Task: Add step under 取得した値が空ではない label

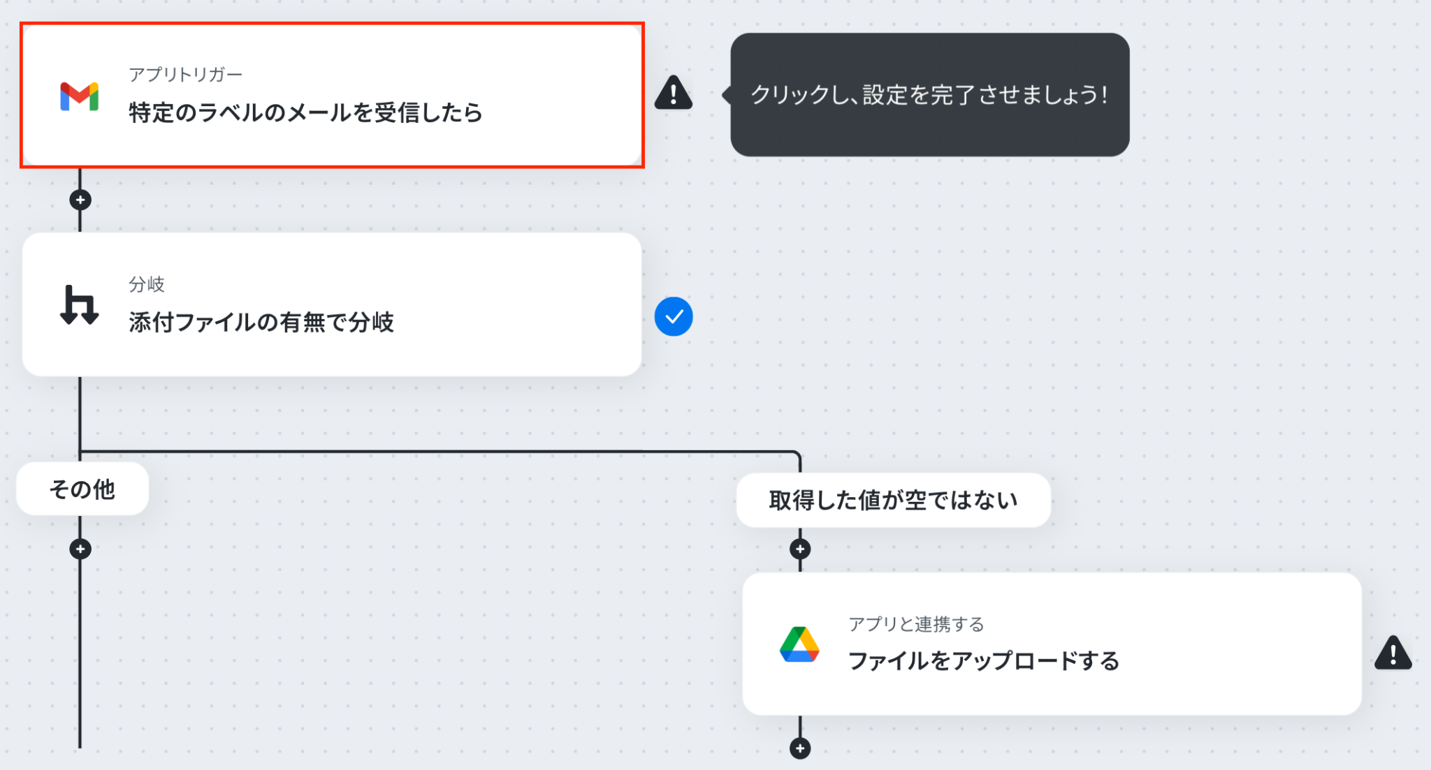Action: click(x=800, y=549)
